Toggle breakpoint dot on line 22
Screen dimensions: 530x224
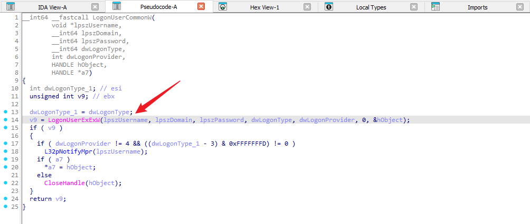click(x=5, y=183)
